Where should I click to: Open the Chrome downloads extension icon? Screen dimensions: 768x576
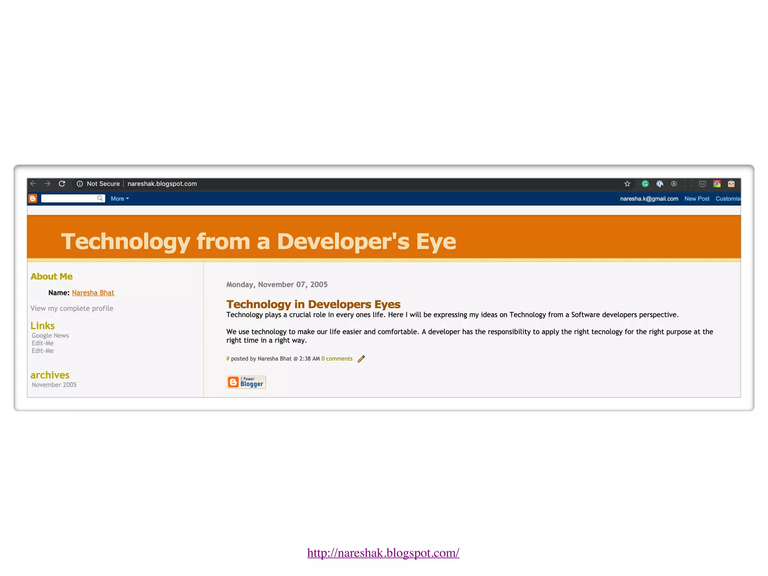click(717, 184)
